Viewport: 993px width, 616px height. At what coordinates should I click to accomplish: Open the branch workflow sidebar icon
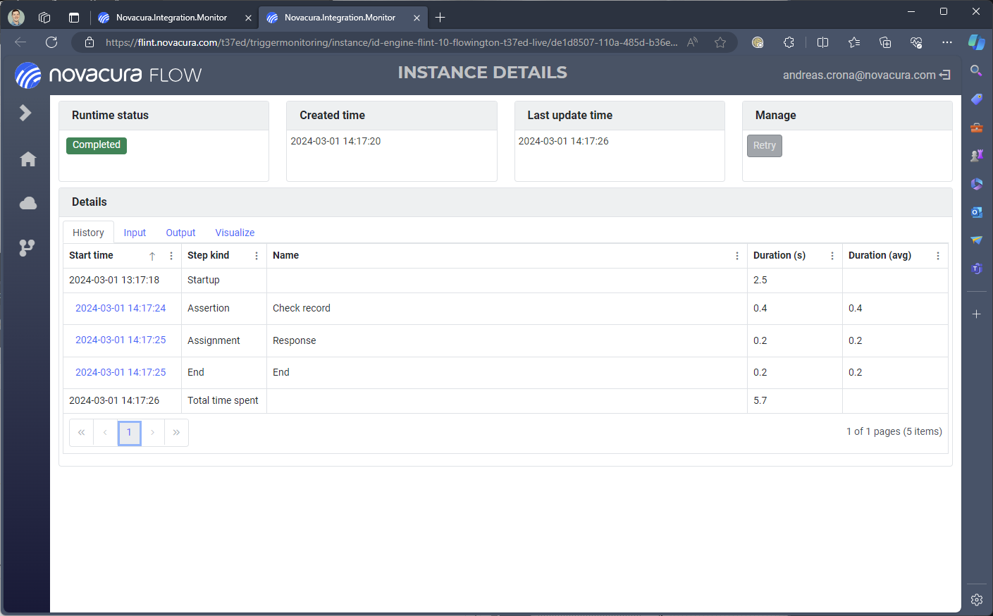27,247
